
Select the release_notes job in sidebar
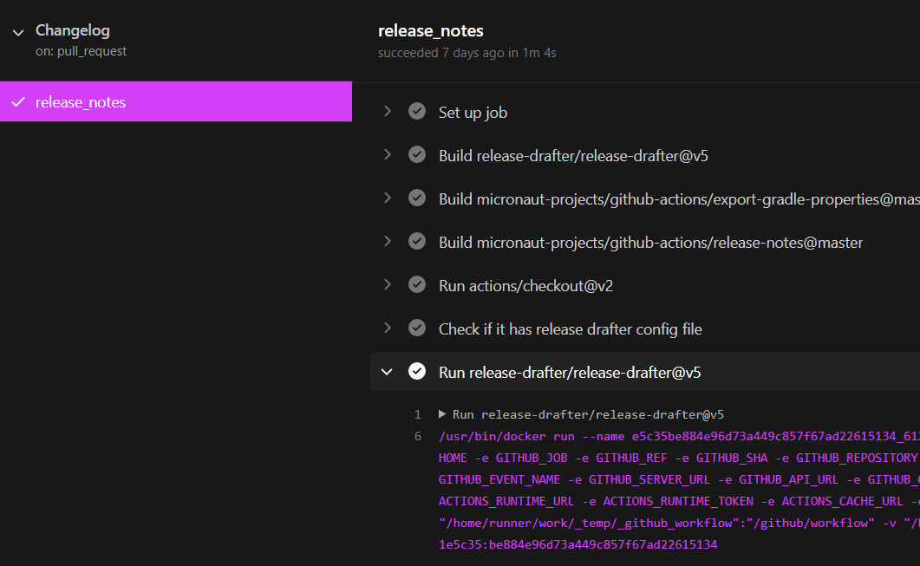(x=176, y=101)
